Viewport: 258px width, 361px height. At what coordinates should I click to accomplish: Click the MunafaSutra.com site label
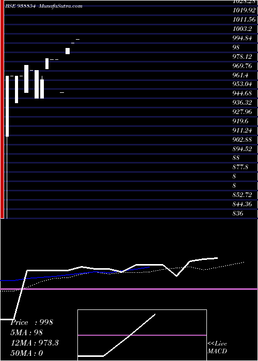point(60,6)
